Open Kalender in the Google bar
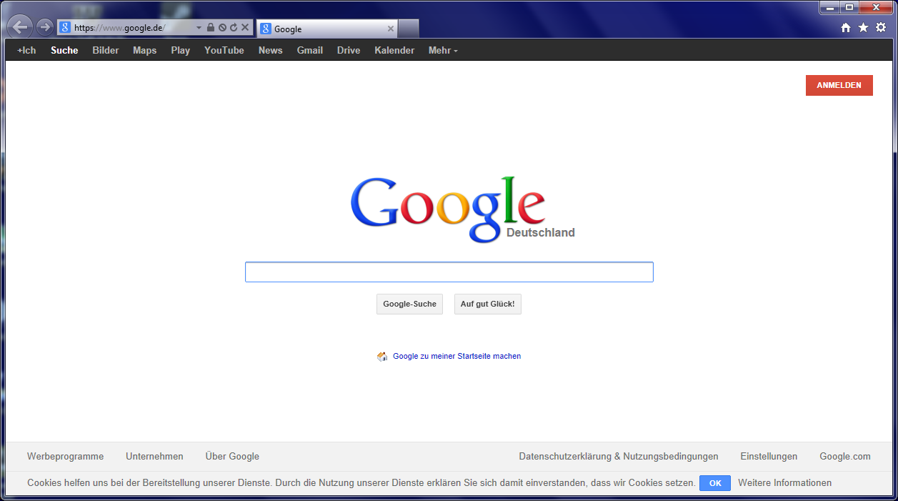This screenshot has height=501, width=898. 394,50
